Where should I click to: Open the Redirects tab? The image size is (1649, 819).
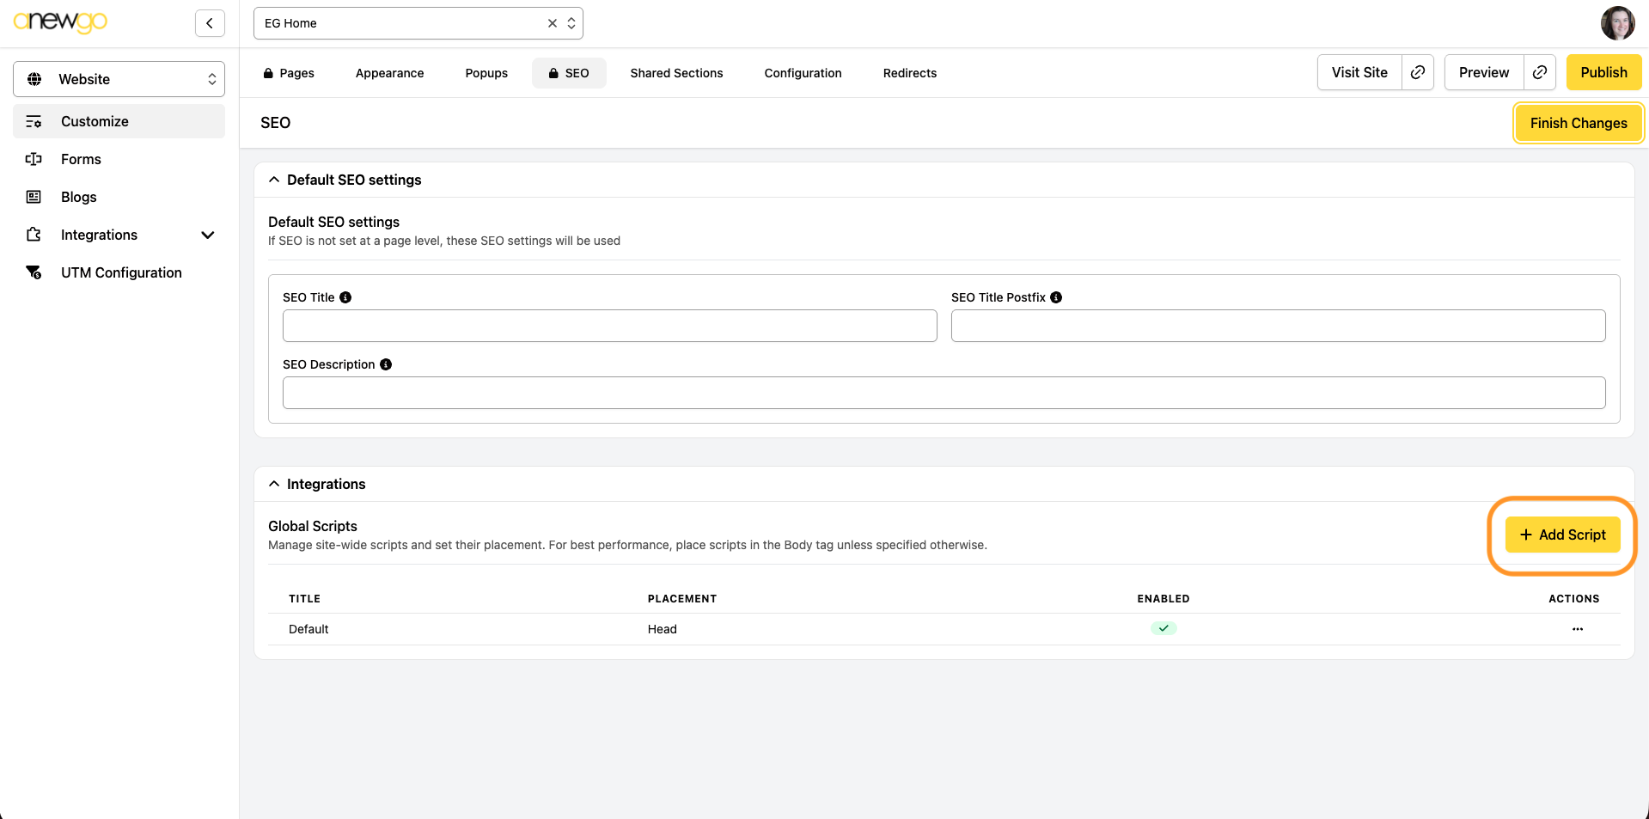(x=909, y=73)
